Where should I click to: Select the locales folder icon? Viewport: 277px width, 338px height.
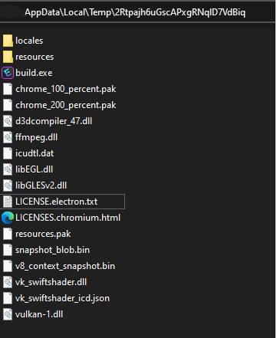(x=8, y=41)
